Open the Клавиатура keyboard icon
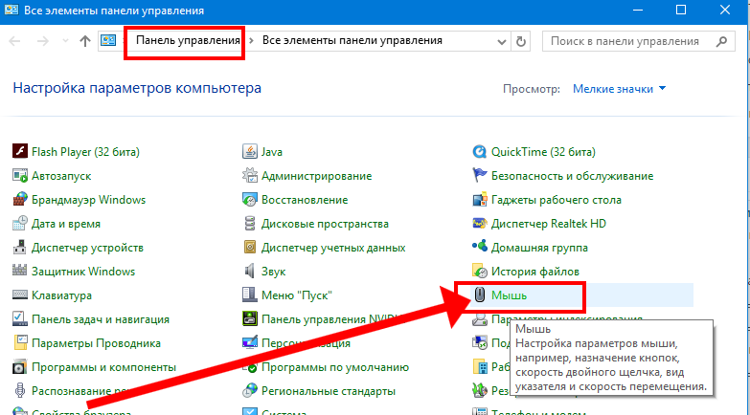 click(19, 295)
